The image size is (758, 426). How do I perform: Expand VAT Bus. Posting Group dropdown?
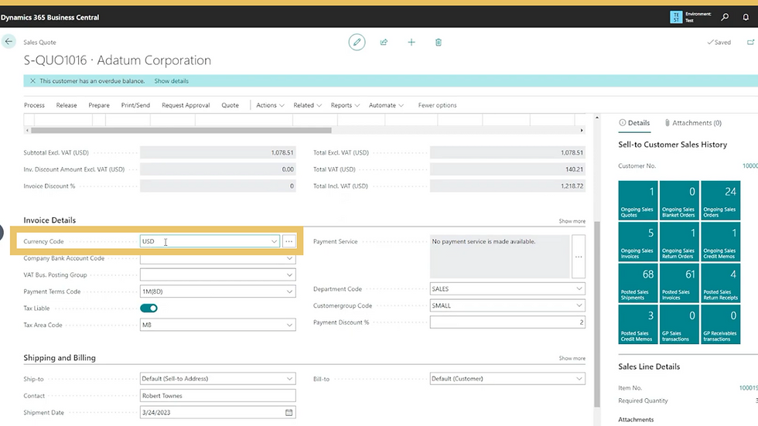pos(289,274)
